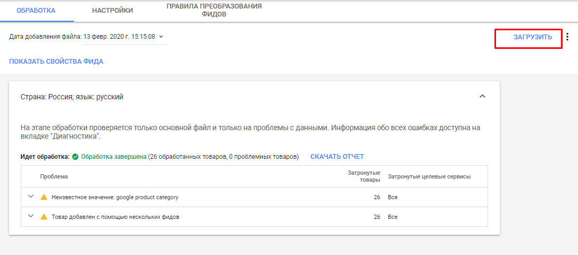Image resolution: width=578 pixels, height=255 pixels.
Task: Click the 'Страна: Россия; язык: русский' heading
Action: tap(72, 97)
